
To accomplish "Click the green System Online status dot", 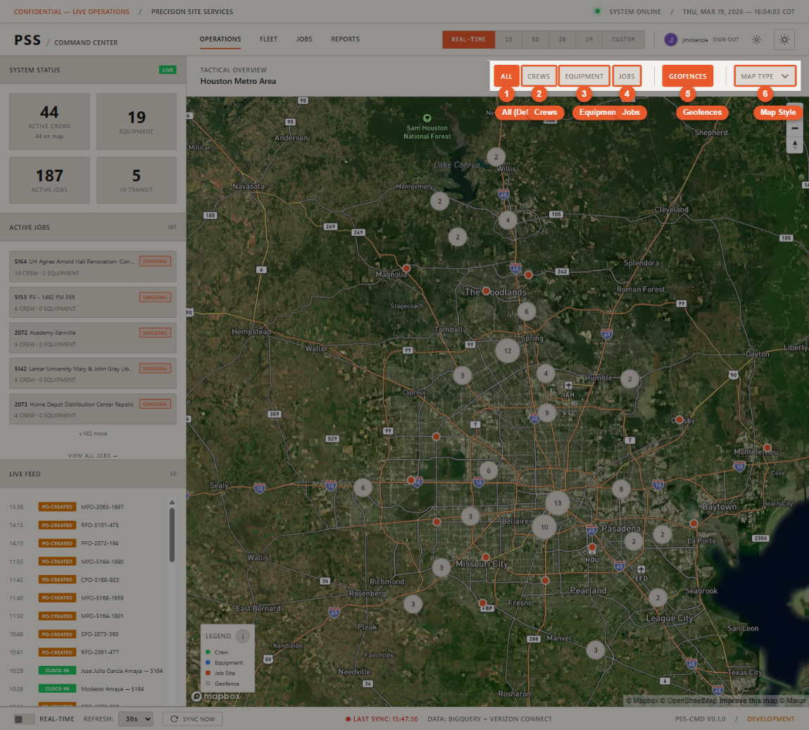I will [596, 12].
